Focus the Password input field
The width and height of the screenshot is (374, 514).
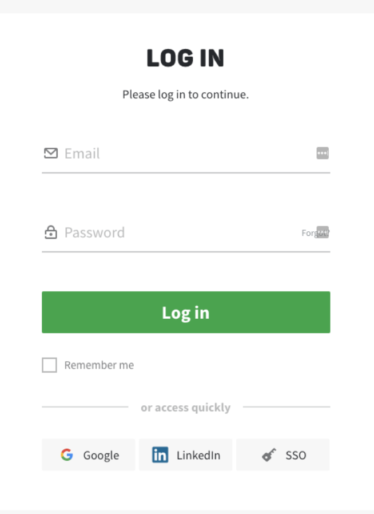pos(177,232)
